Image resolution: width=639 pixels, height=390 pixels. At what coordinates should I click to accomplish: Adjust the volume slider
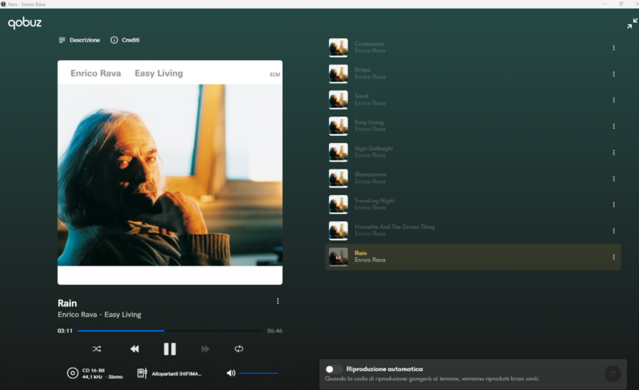click(259, 373)
